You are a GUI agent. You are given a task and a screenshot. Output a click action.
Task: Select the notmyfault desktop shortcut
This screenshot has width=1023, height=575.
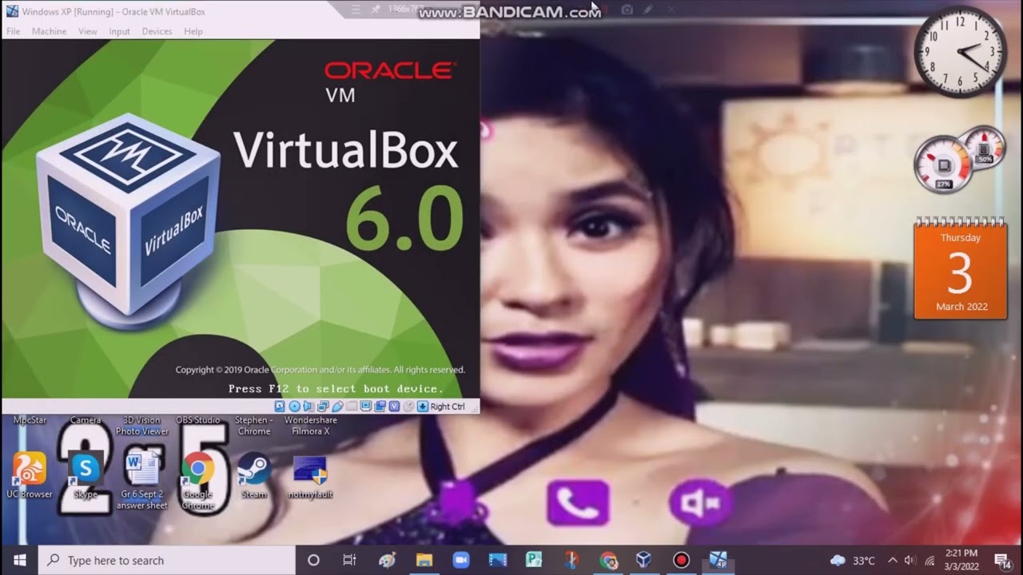pos(310,476)
